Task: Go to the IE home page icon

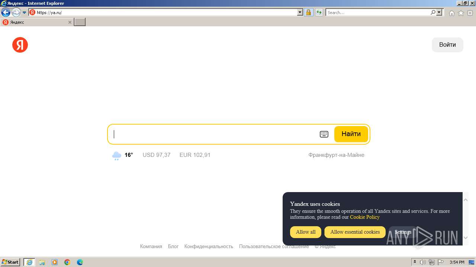Action: [451, 13]
